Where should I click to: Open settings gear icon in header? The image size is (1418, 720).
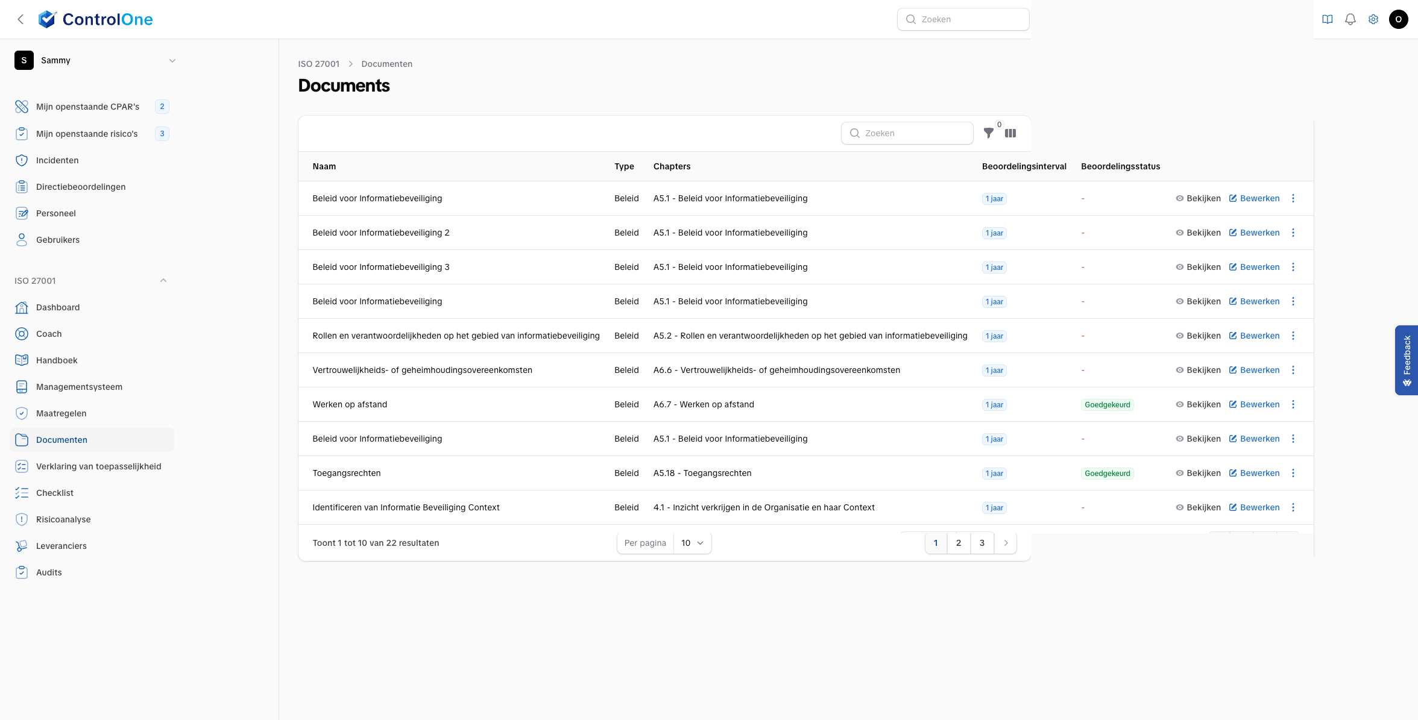point(1373,19)
